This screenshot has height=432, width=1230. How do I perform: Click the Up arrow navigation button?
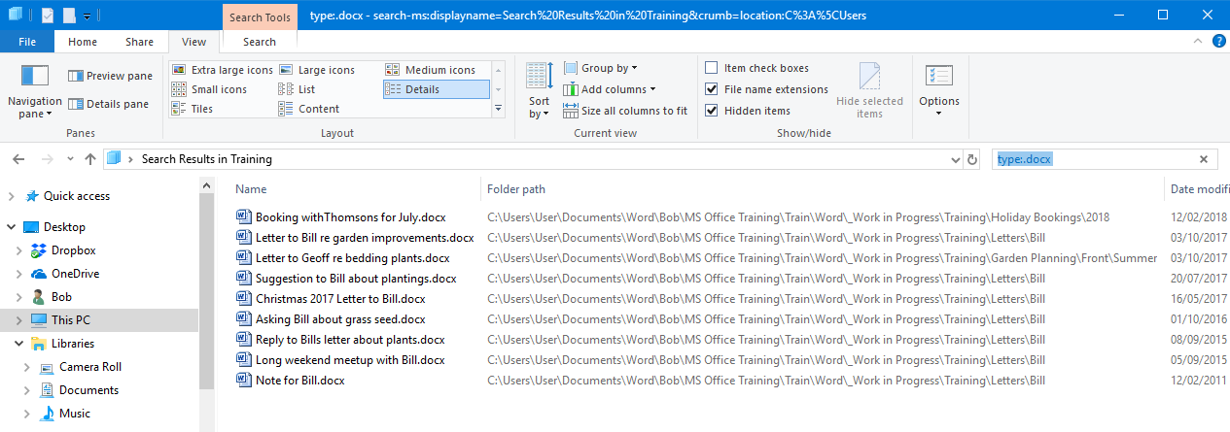[x=90, y=159]
